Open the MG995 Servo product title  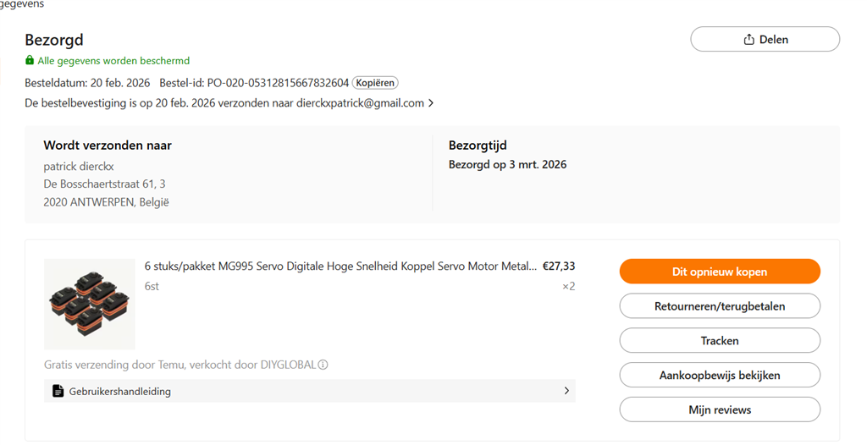[x=340, y=266]
